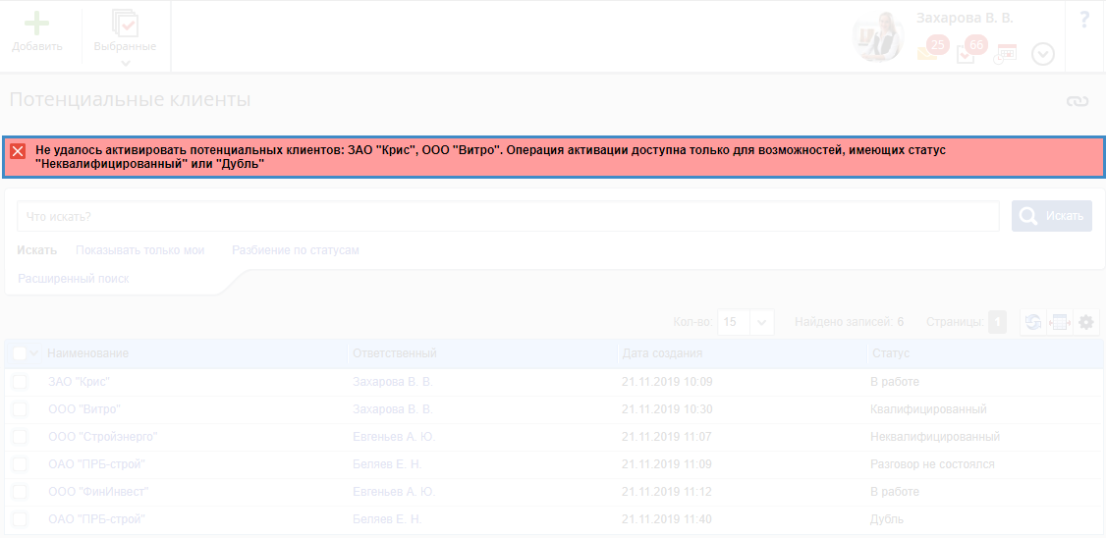
Task: Sort by Дата создания column header
Action: [662, 353]
